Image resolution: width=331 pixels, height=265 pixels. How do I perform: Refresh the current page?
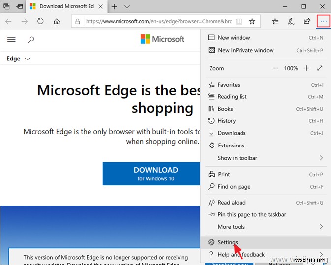pyautogui.click(x=40, y=21)
